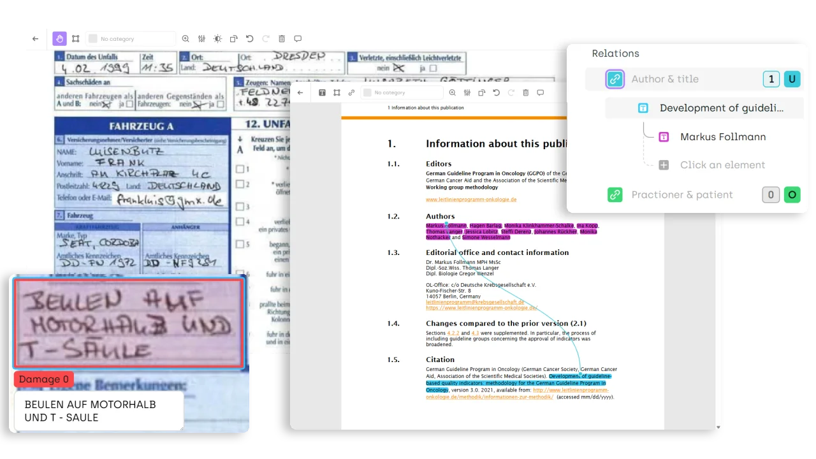Viewport: 816px width, 459px height.
Task: Click the zoom-in magnifier in the publication document toolbar
Action: click(453, 92)
